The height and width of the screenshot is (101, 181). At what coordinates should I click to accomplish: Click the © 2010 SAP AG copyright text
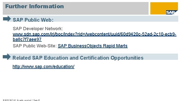click(x=9, y=100)
